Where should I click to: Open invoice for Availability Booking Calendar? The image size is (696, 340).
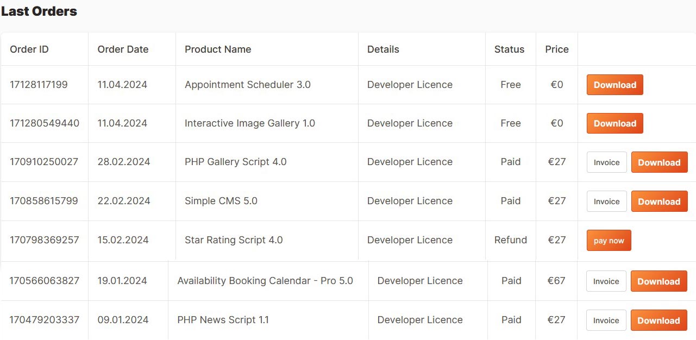click(606, 281)
